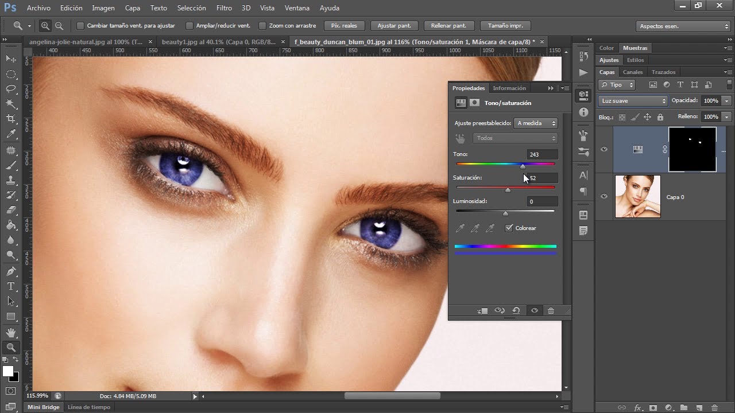Image resolution: width=735 pixels, height=413 pixels.
Task: Choose the Magic Wand tool
Action: point(11,104)
